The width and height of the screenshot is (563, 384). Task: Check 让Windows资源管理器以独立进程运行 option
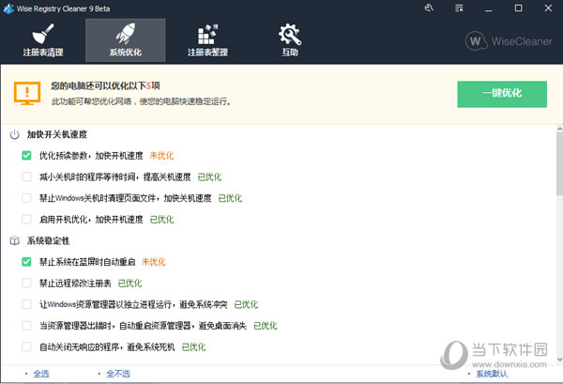click(26, 304)
